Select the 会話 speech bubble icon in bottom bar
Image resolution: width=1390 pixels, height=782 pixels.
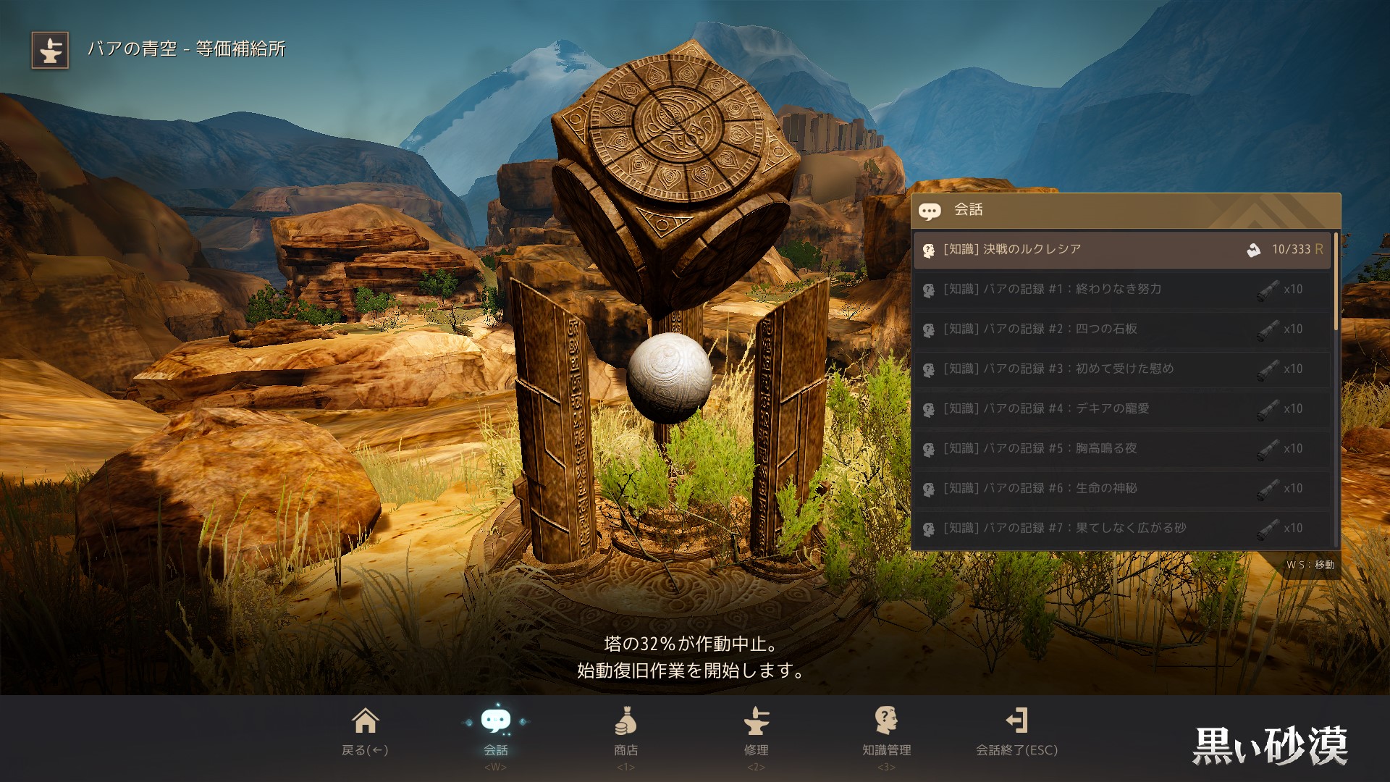pyautogui.click(x=496, y=720)
